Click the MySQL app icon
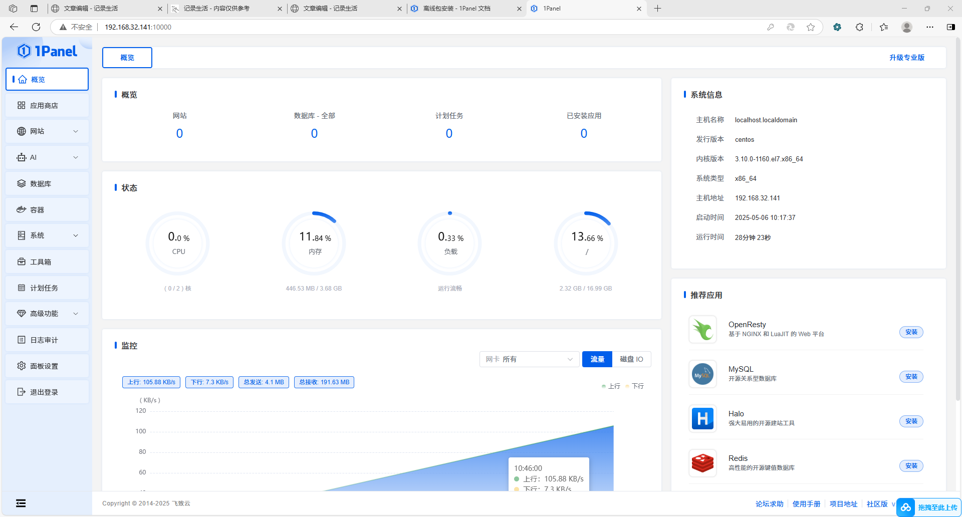Screen dimensions: 962x517 click(702, 374)
